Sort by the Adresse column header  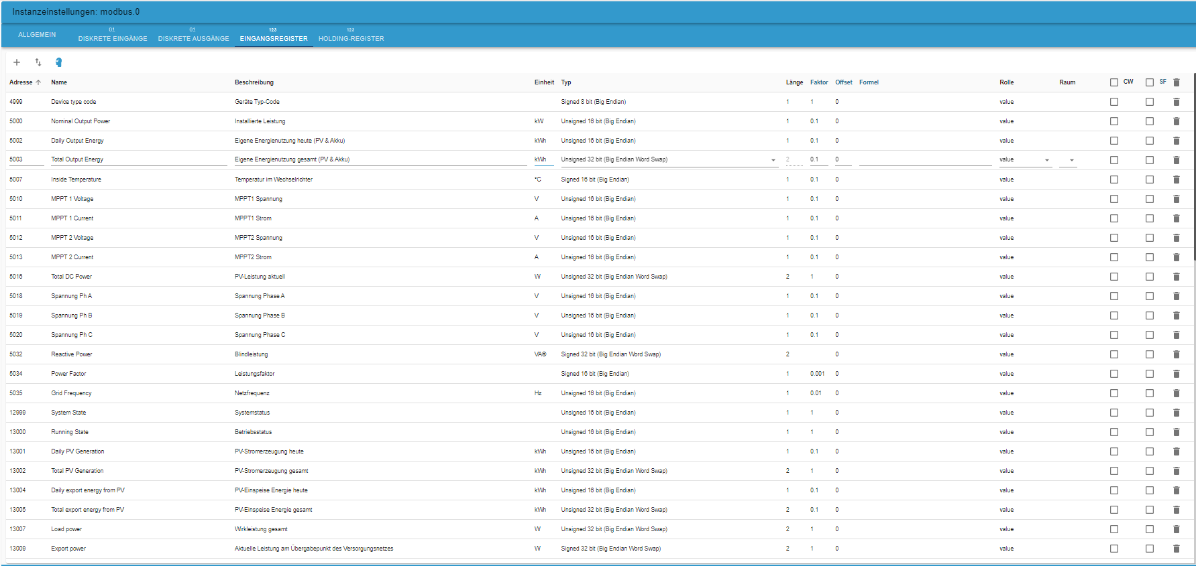pos(25,82)
